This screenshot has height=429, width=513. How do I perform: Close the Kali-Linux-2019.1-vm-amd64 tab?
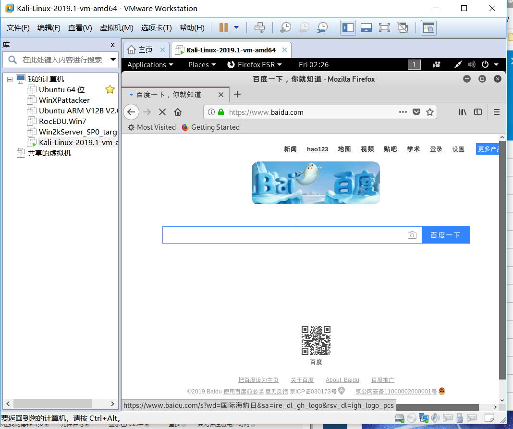(x=285, y=50)
